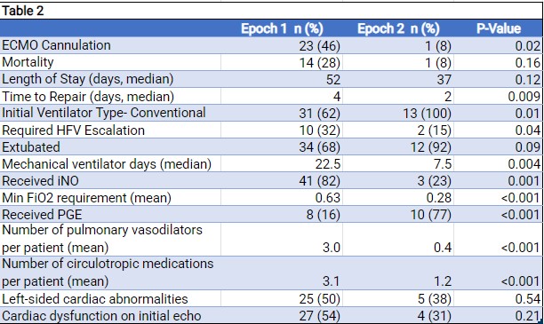Click Number of pulmonary vasodilators label cell
The height and width of the screenshot is (324, 544).
tap(110, 240)
